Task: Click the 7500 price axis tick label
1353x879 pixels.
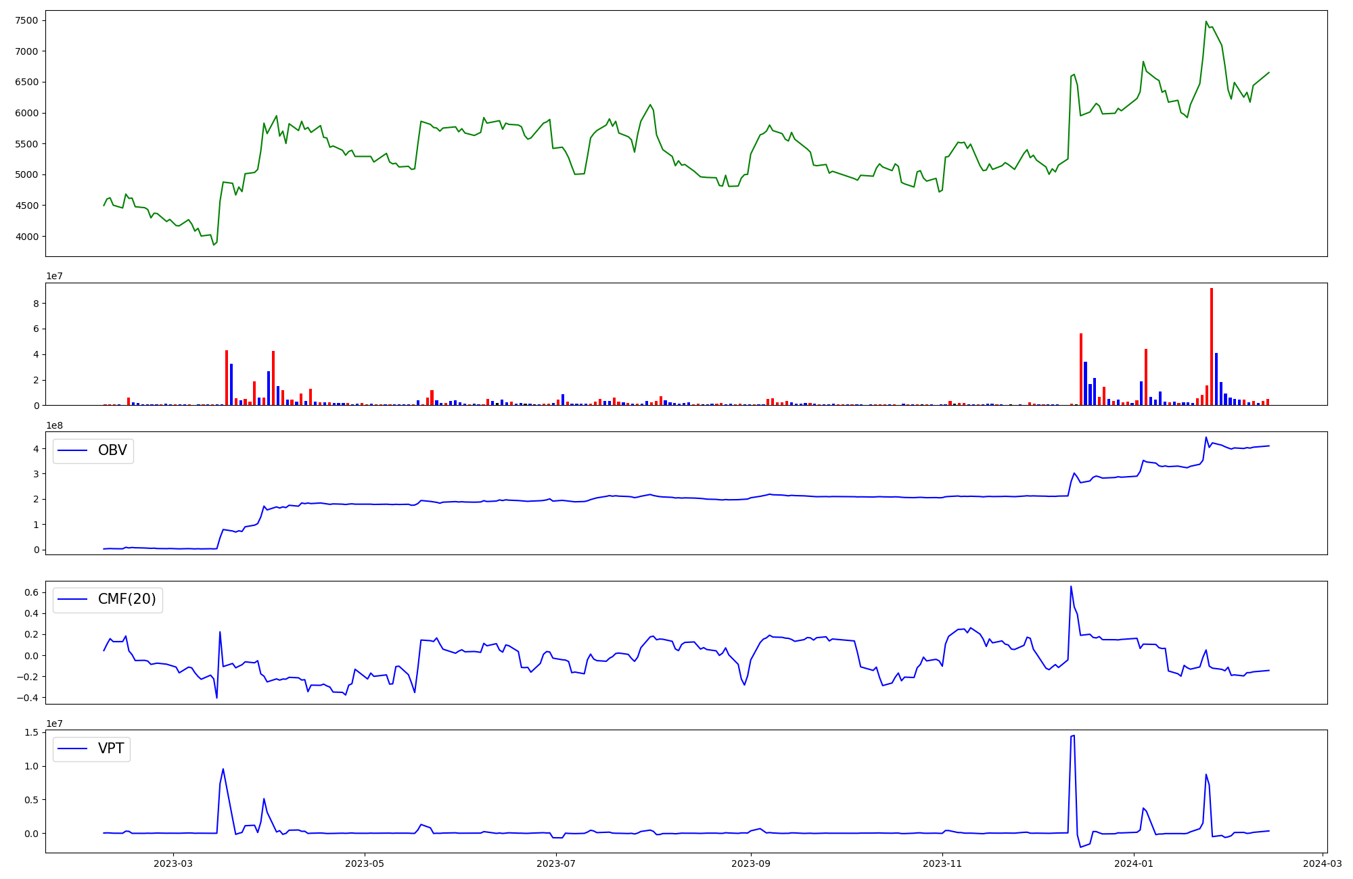Action: 26,20
